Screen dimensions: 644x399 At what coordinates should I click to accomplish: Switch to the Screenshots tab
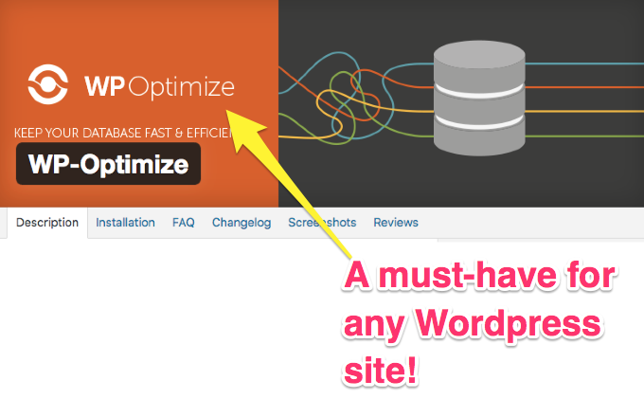(322, 223)
